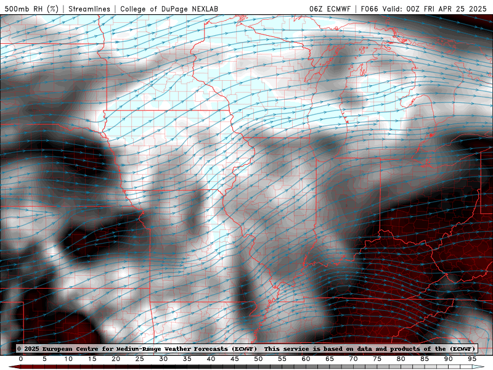The width and height of the screenshot is (493, 370).
Task: Click the "60" label on color scale
Action: coord(306,359)
